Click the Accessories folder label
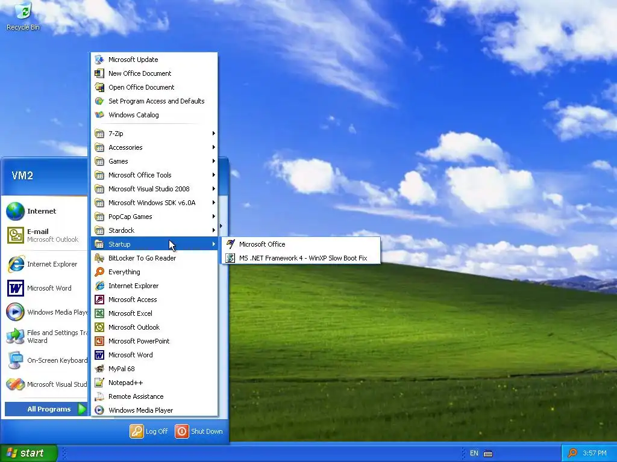The image size is (617, 462). click(x=125, y=147)
